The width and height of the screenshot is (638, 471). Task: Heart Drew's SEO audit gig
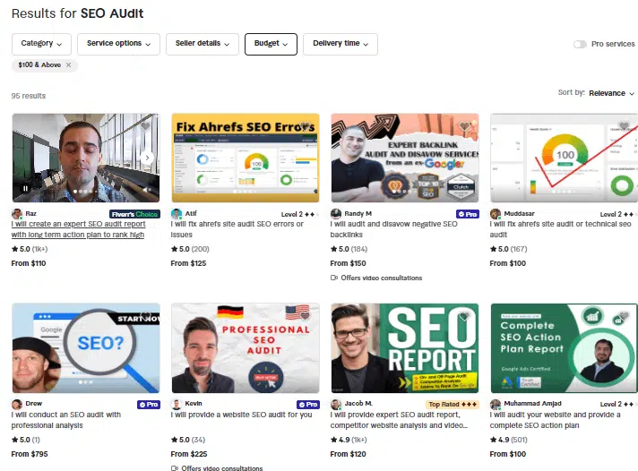pyautogui.click(x=145, y=316)
